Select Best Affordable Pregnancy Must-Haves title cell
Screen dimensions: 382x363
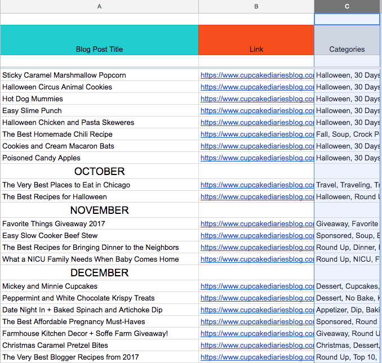pyautogui.click(x=99, y=322)
